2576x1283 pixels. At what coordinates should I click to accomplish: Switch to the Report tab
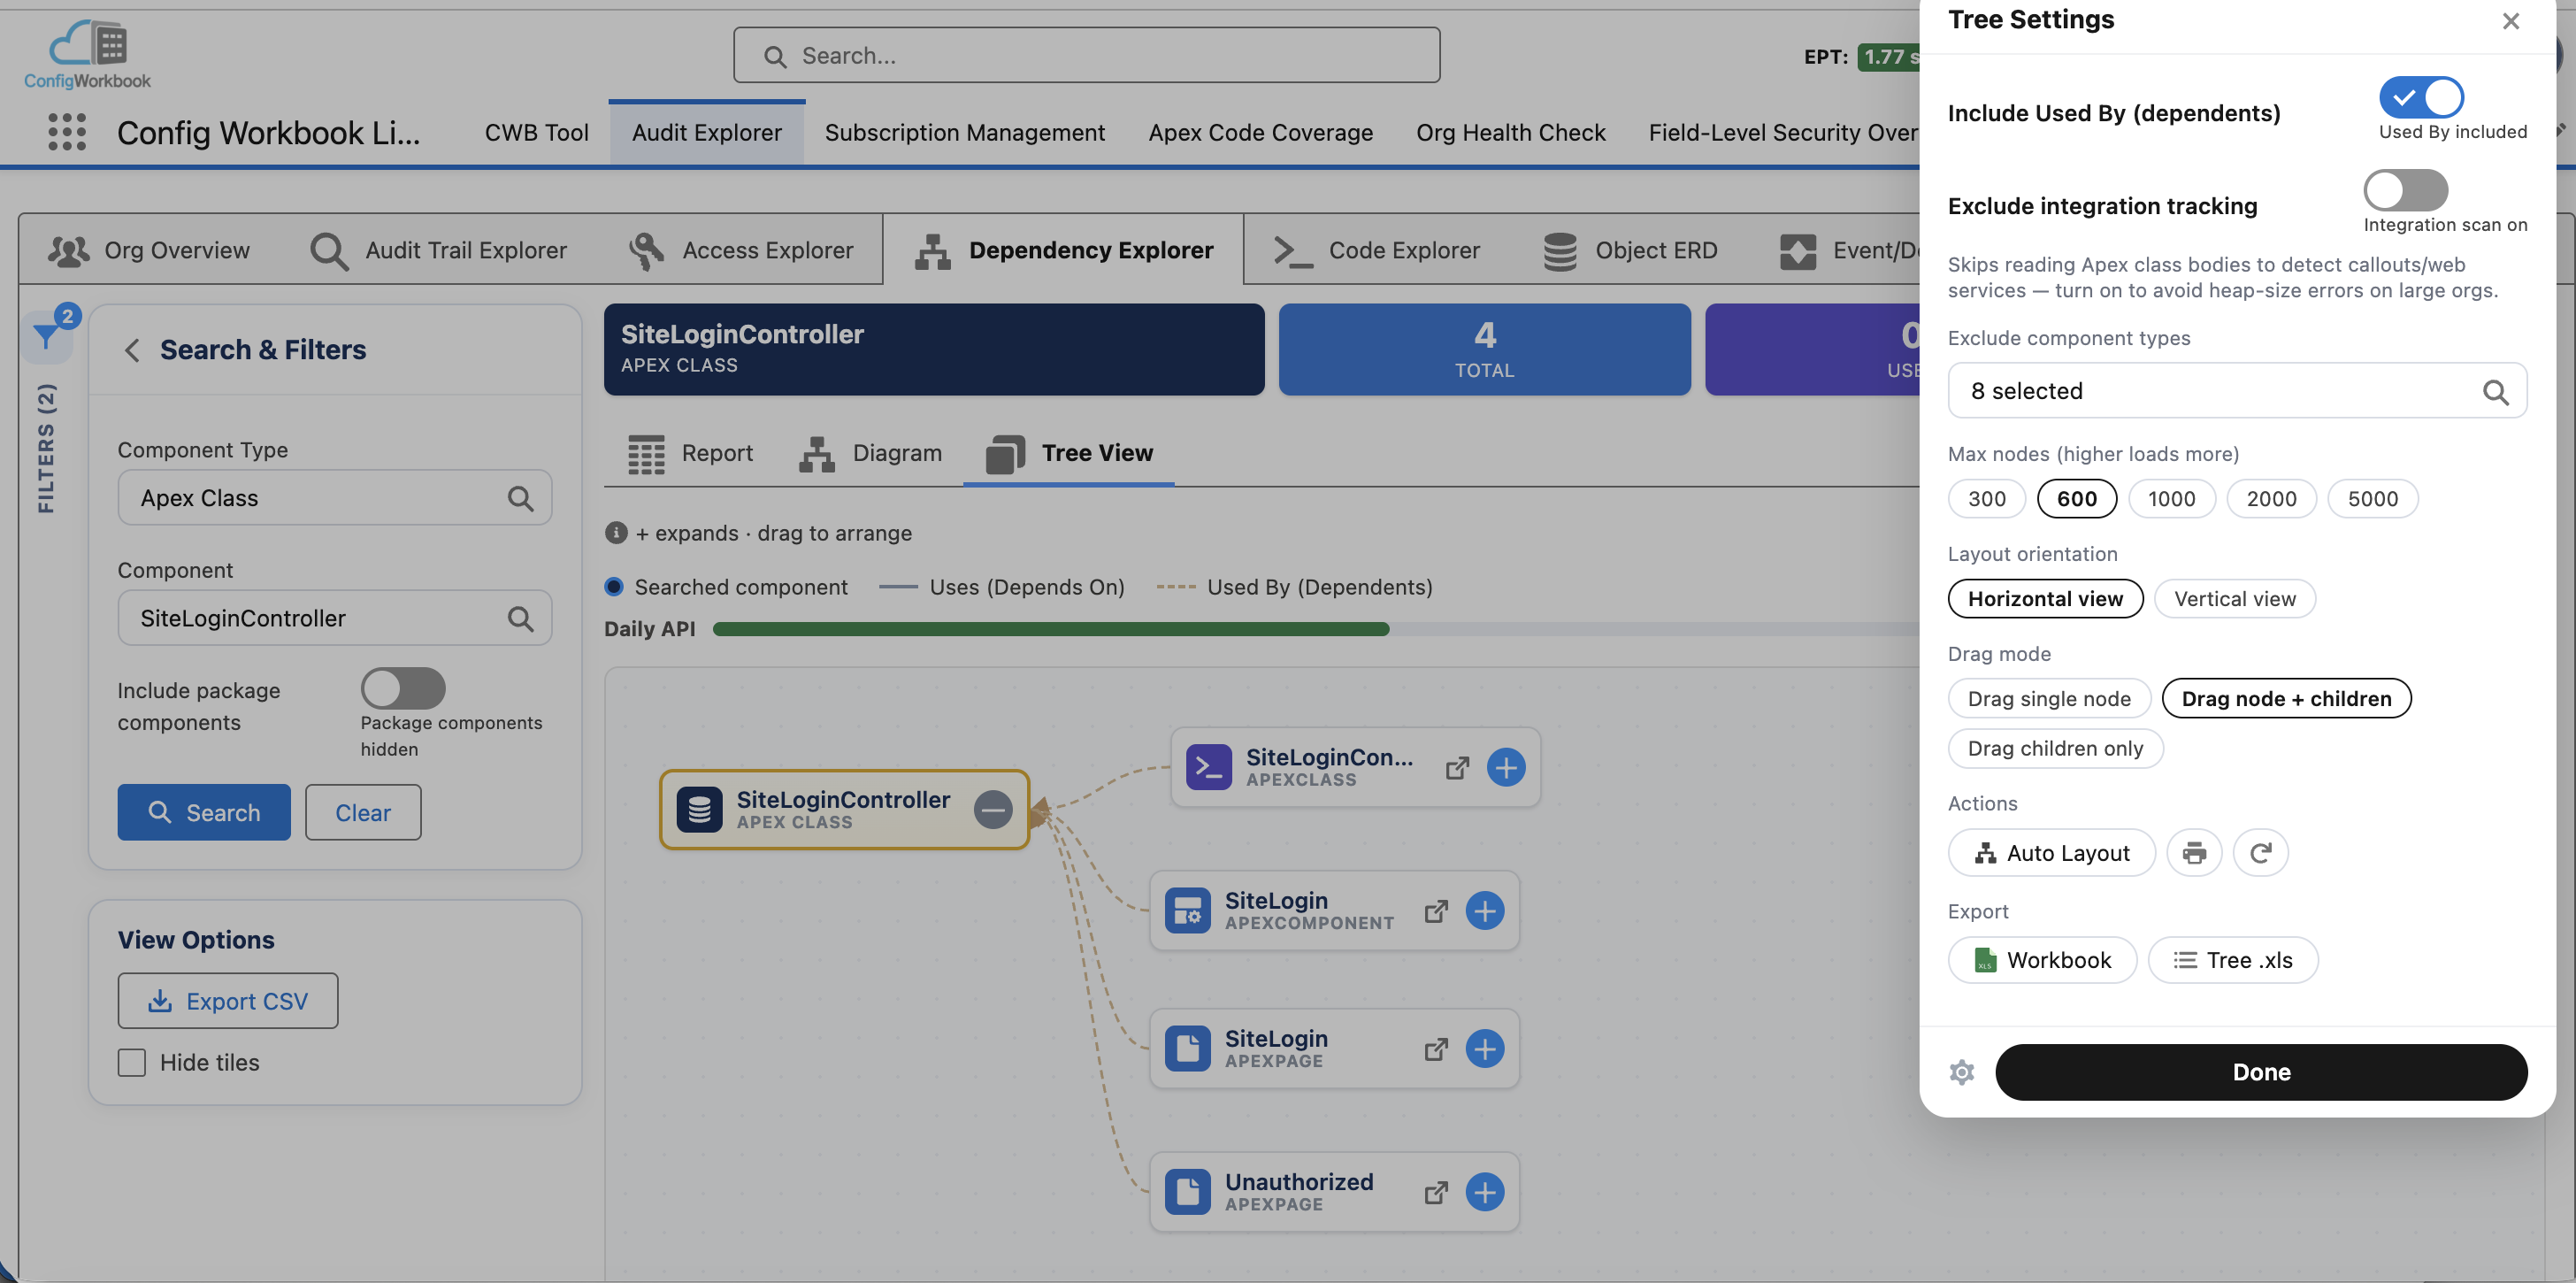point(690,453)
